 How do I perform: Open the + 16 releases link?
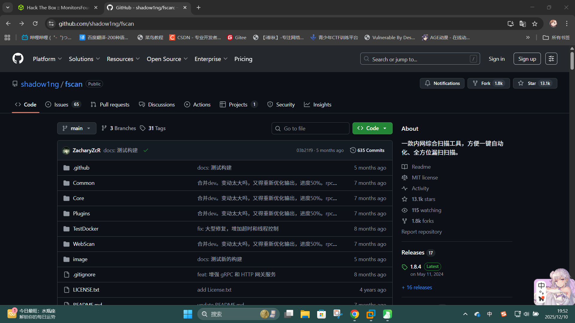(x=417, y=287)
